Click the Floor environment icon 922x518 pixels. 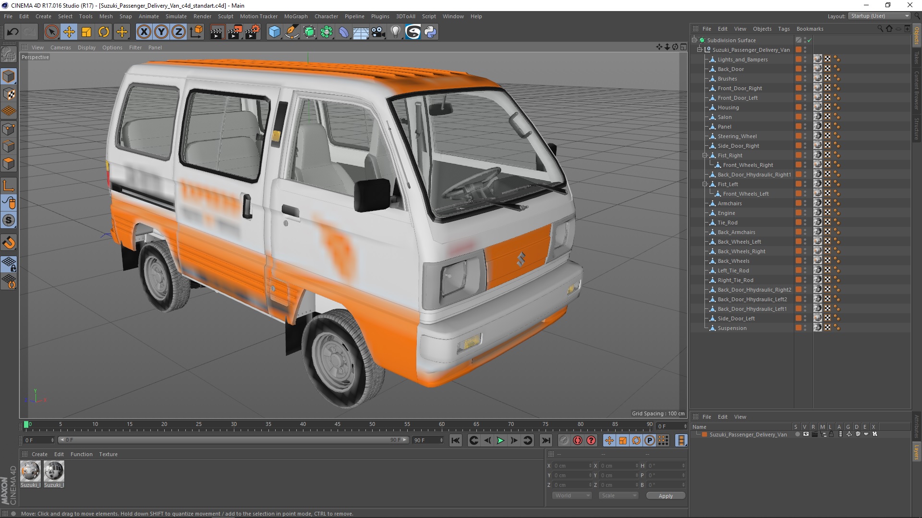coord(361,32)
